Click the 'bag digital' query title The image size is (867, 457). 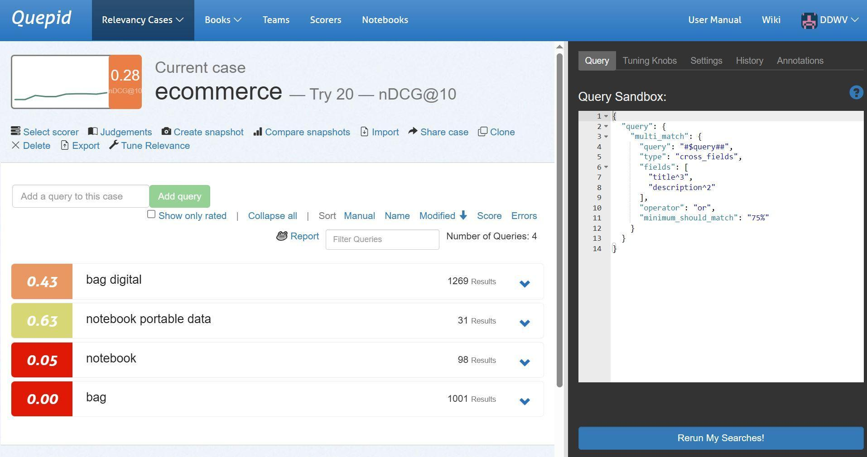click(x=114, y=280)
